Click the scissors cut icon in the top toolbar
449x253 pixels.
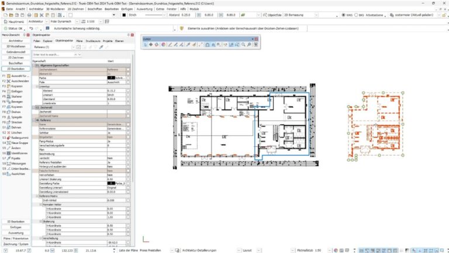tap(42, 15)
